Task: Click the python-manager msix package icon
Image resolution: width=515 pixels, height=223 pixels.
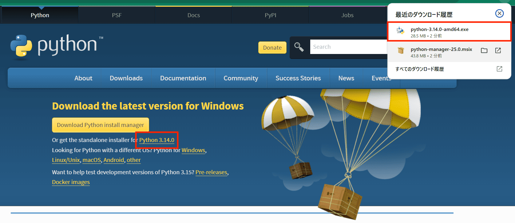Action: point(401,51)
